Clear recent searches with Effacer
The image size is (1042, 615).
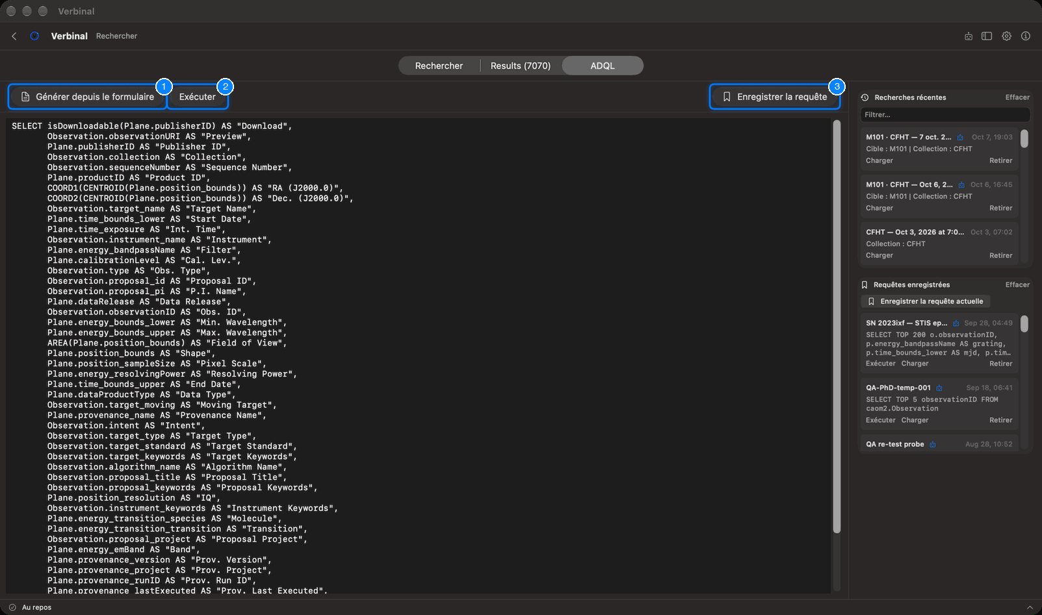point(1017,97)
